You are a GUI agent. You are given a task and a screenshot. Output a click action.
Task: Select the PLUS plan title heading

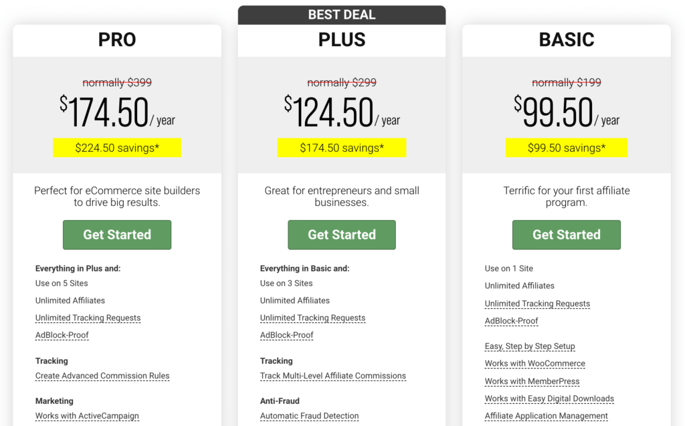[x=342, y=39]
